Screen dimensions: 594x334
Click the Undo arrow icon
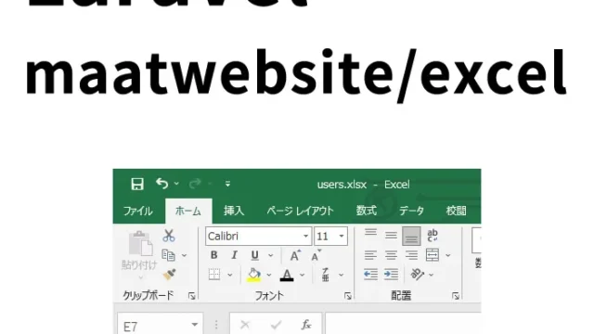click(162, 184)
